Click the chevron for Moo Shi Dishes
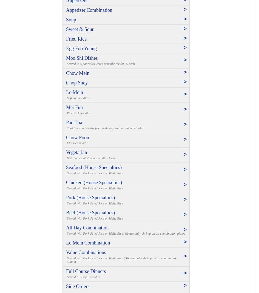The height and width of the screenshot is (293, 259). pyautogui.click(x=185, y=60)
